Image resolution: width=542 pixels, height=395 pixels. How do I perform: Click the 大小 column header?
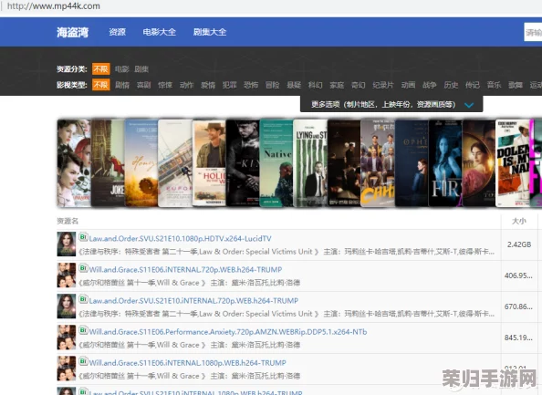click(x=519, y=221)
